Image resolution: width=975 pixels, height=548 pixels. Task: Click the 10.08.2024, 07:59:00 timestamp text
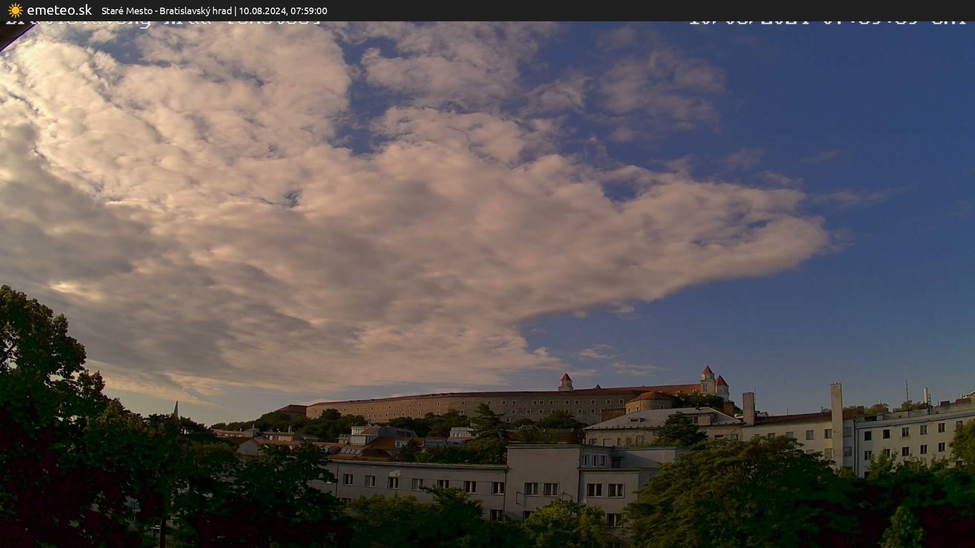(x=283, y=11)
